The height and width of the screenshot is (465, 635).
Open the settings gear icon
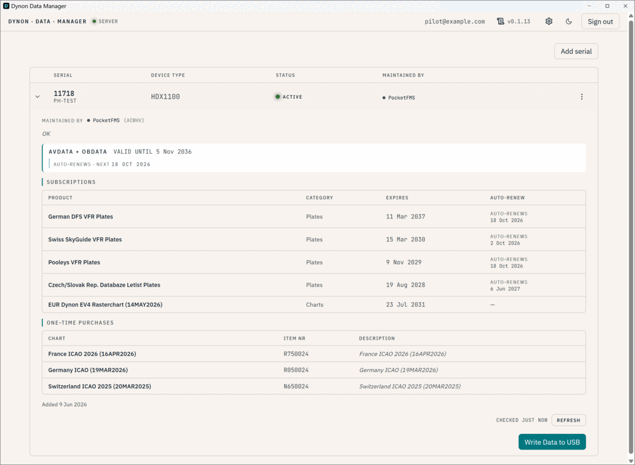tap(549, 21)
